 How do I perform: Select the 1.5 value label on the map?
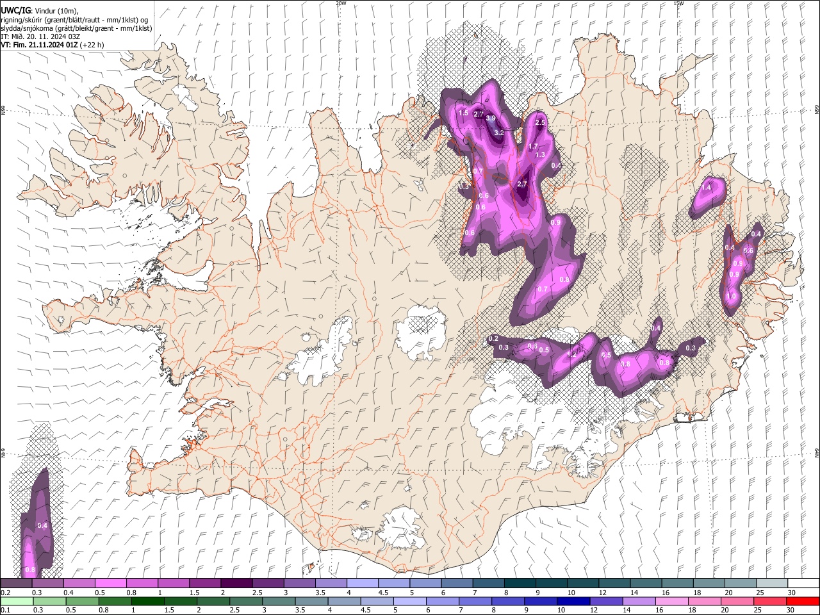click(x=464, y=113)
